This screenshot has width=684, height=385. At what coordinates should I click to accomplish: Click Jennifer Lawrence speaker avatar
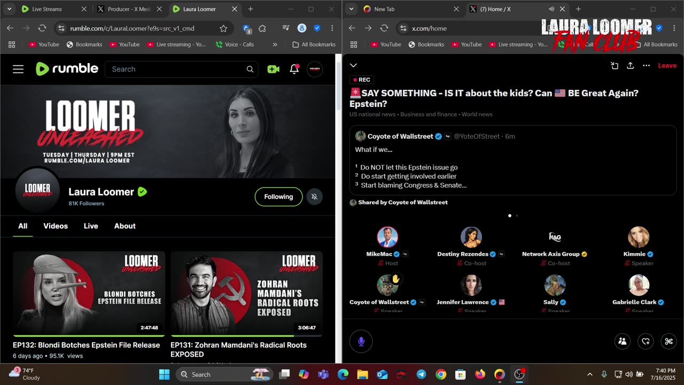pyautogui.click(x=471, y=285)
